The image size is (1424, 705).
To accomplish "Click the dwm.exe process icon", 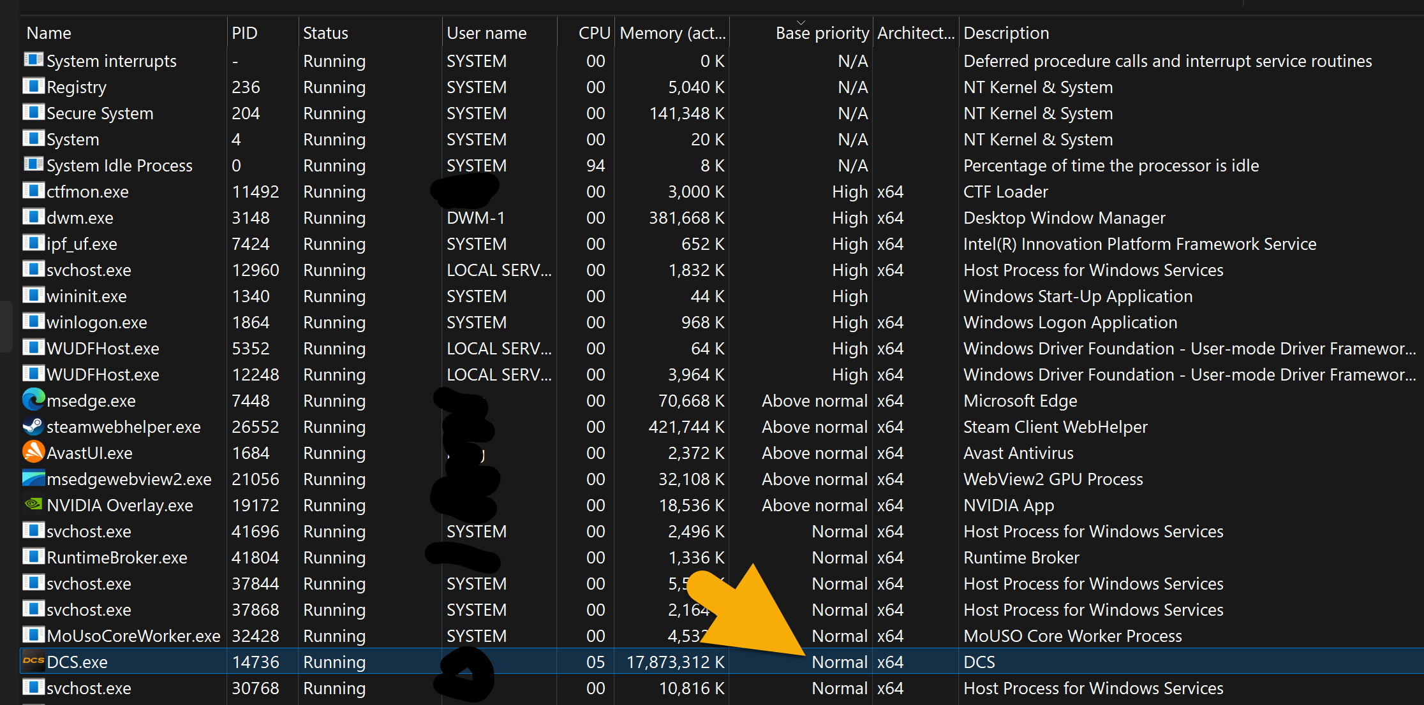I will [33, 216].
